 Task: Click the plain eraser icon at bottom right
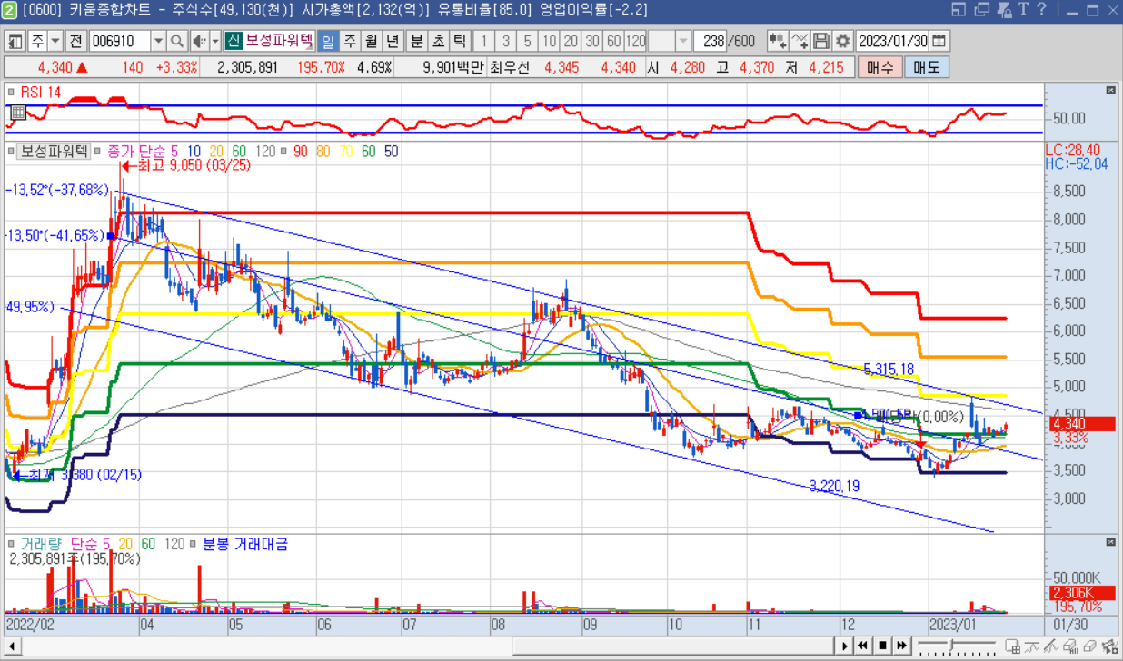tap(1089, 646)
